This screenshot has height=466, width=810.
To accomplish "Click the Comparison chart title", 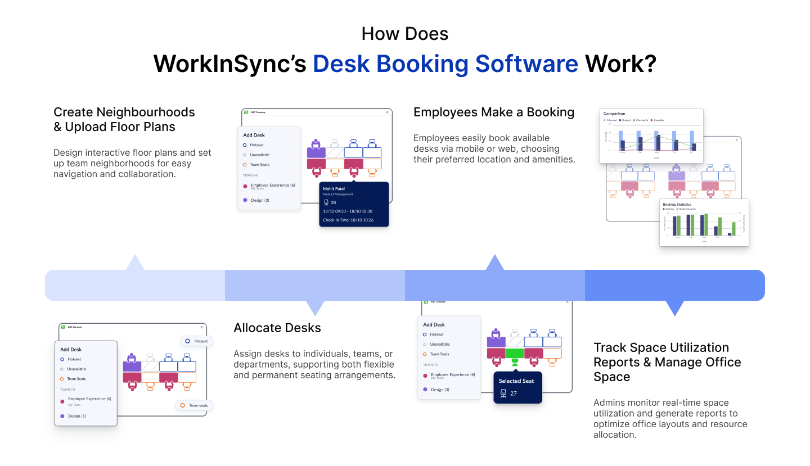I will [614, 114].
